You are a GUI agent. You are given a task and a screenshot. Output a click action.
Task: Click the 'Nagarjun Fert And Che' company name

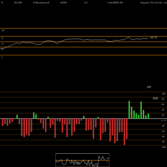[151, 3]
